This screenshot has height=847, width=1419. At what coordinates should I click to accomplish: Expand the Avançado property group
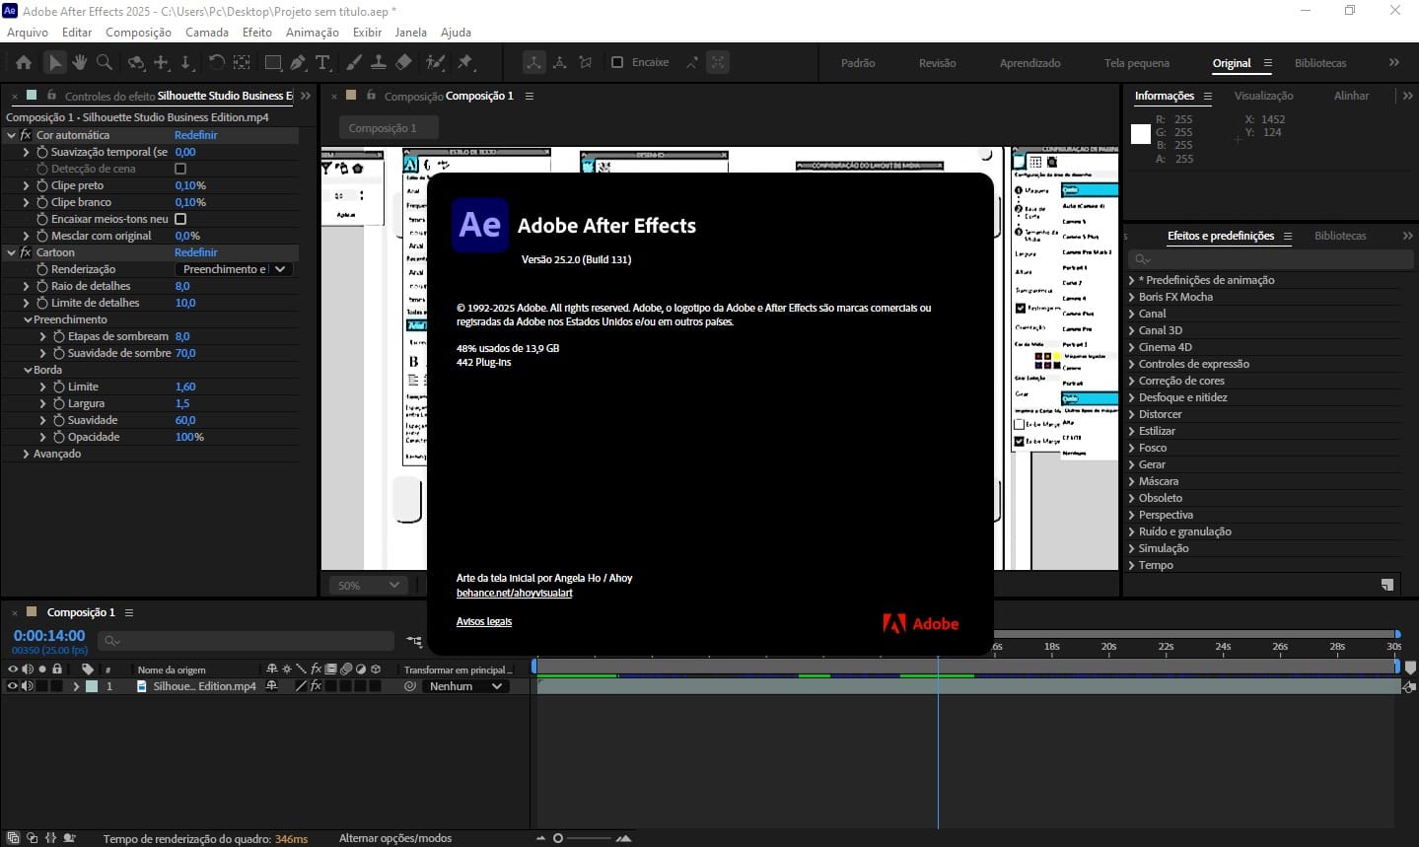[26, 453]
